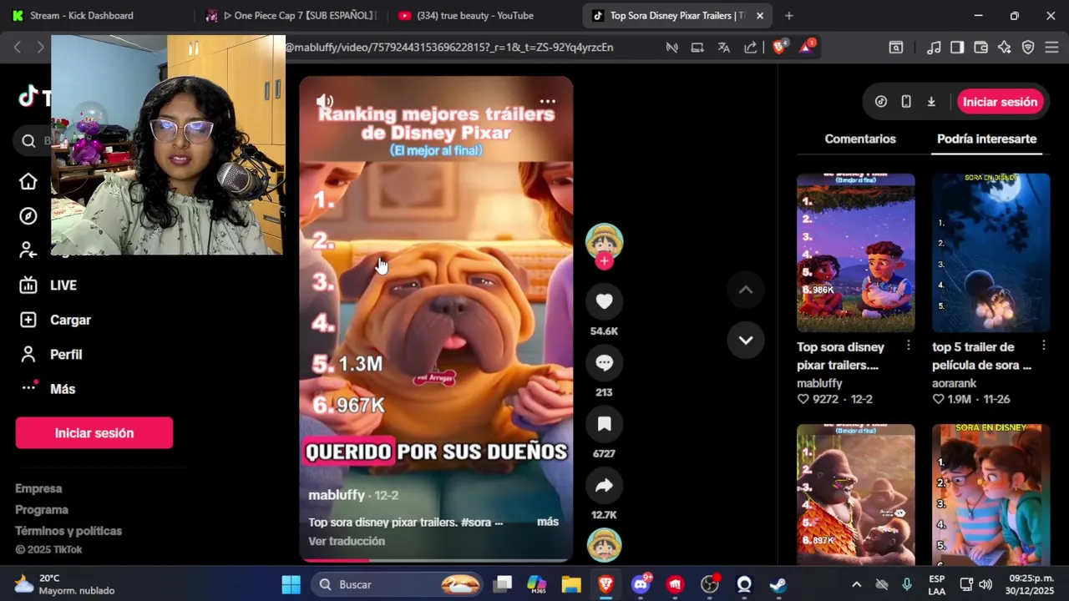Open the top 5 trailer de película thumbnail
Image resolution: width=1069 pixels, height=601 pixels.
[x=990, y=252]
